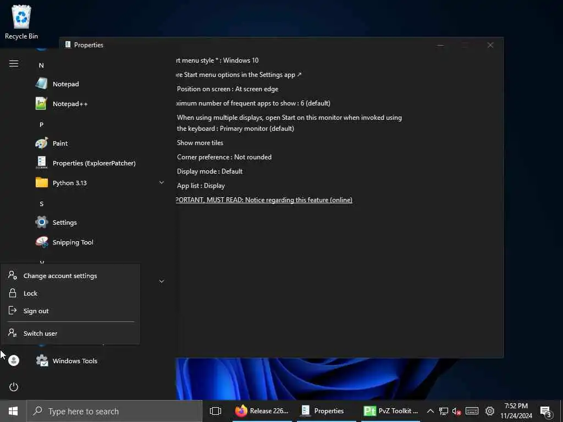Click the network tray icon

click(444, 411)
